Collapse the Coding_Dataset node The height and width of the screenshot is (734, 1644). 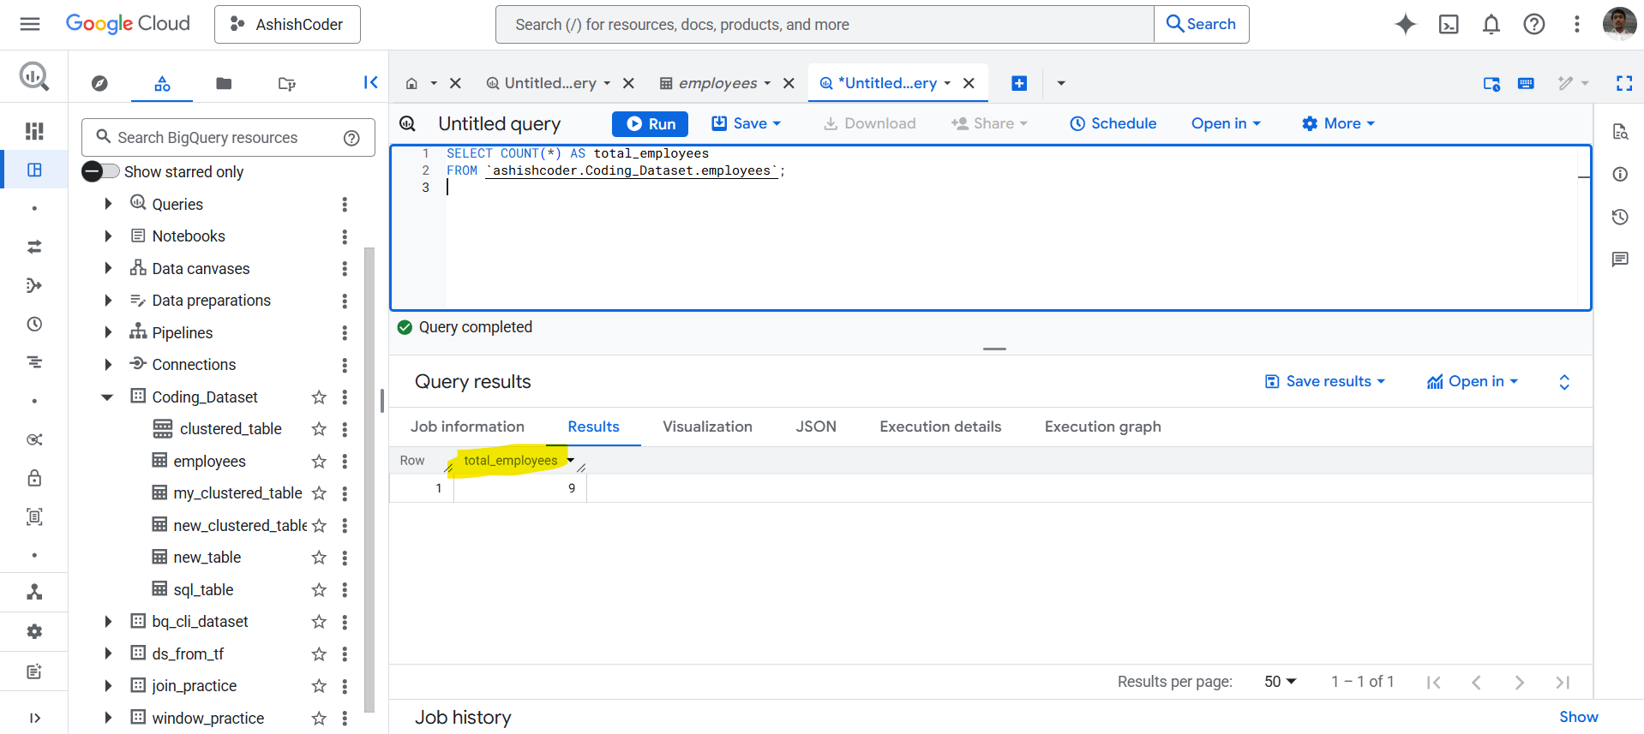(x=107, y=397)
